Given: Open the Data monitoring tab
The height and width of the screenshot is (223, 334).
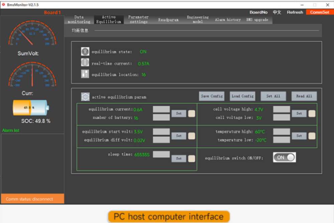Looking at the screenshot, I should coord(79,19).
